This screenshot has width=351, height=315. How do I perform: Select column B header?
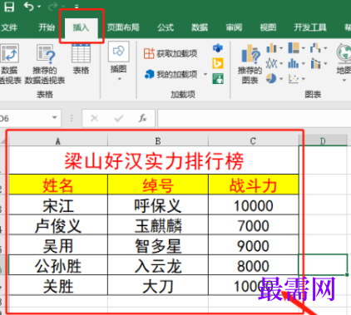click(x=158, y=141)
